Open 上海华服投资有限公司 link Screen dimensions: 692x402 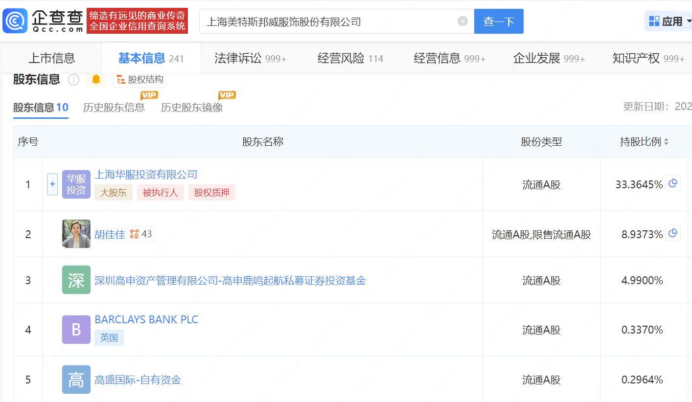[146, 175]
